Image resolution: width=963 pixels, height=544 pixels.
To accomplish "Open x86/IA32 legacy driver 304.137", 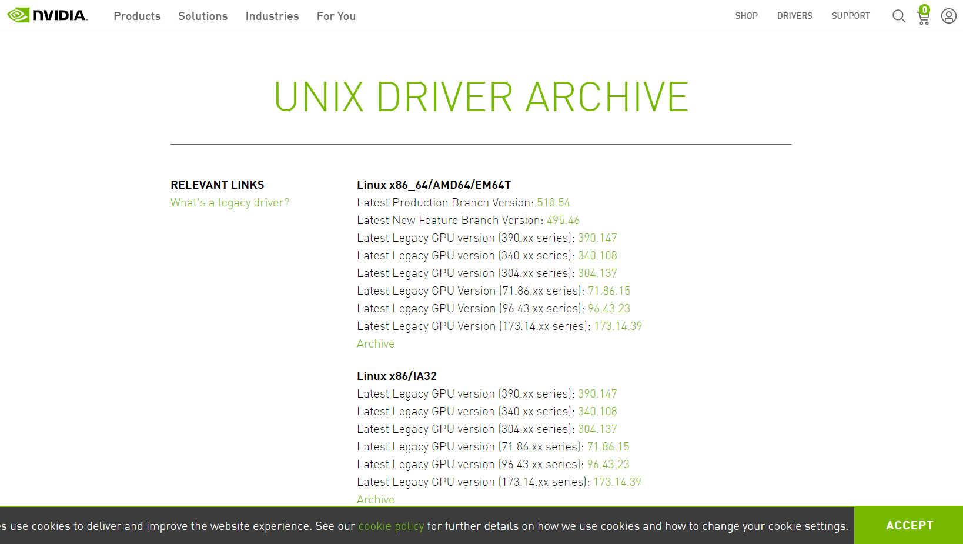I will click(x=597, y=429).
